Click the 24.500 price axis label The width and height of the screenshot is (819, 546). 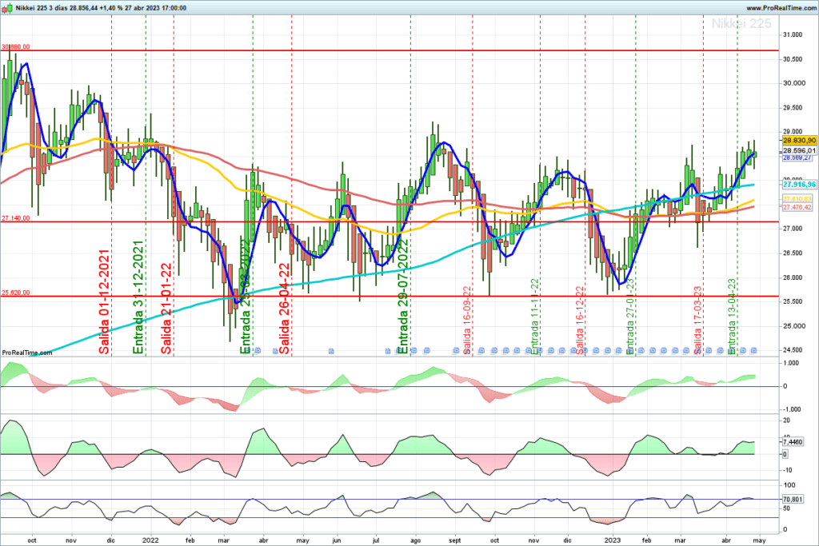pyautogui.click(x=793, y=350)
